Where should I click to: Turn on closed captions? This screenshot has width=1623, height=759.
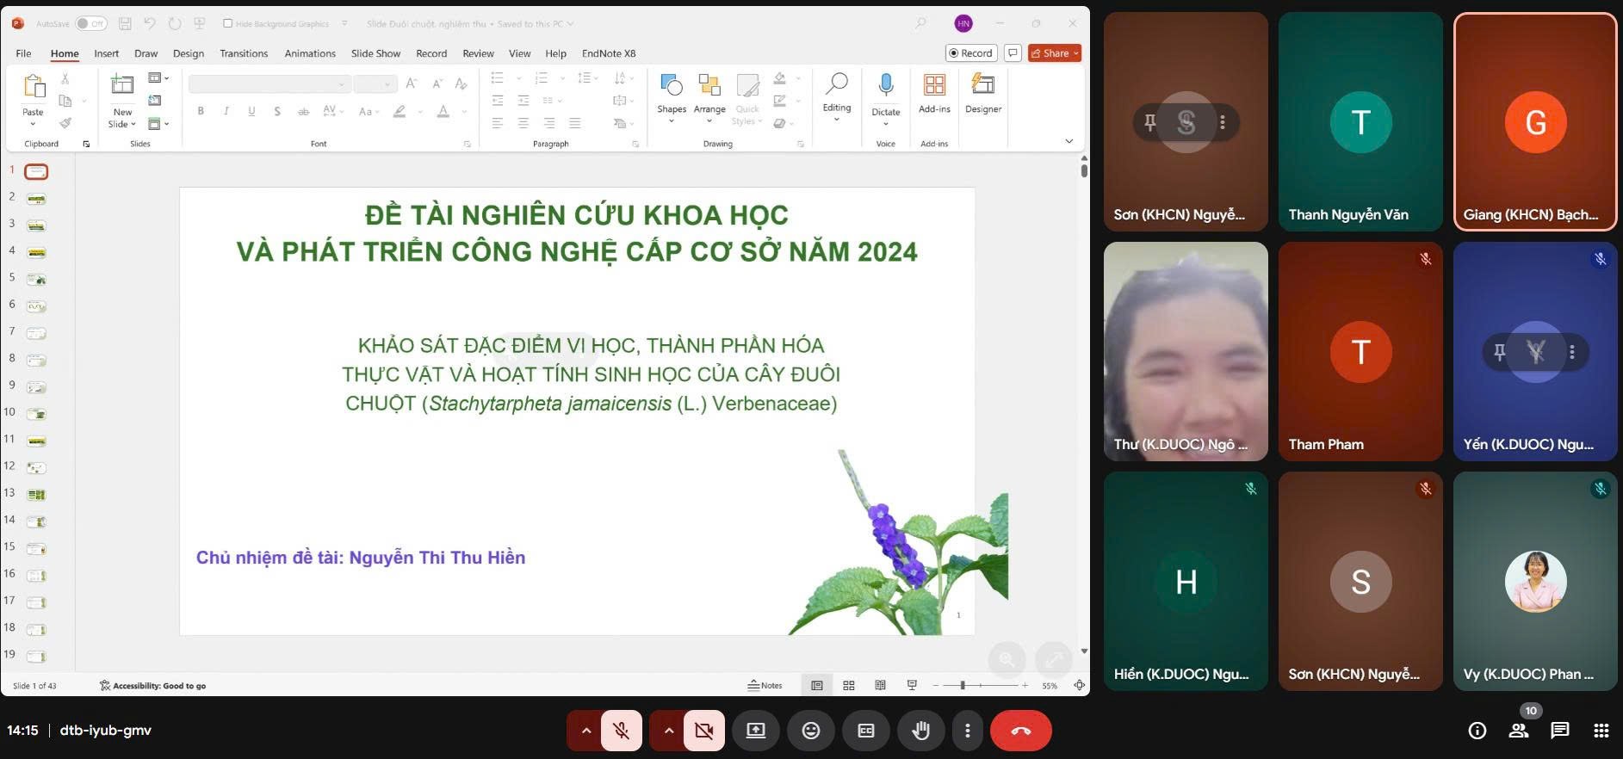pyautogui.click(x=865, y=731)
